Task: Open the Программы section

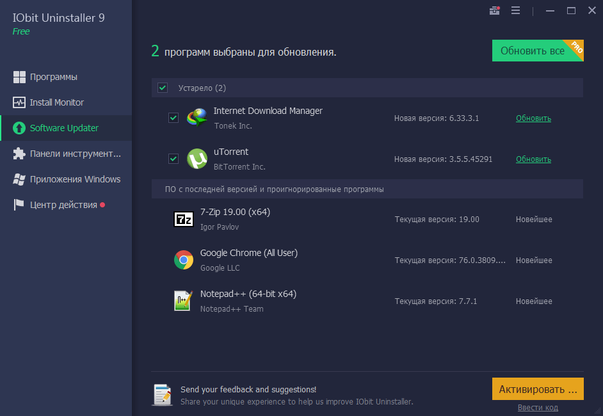Action: 66,77
